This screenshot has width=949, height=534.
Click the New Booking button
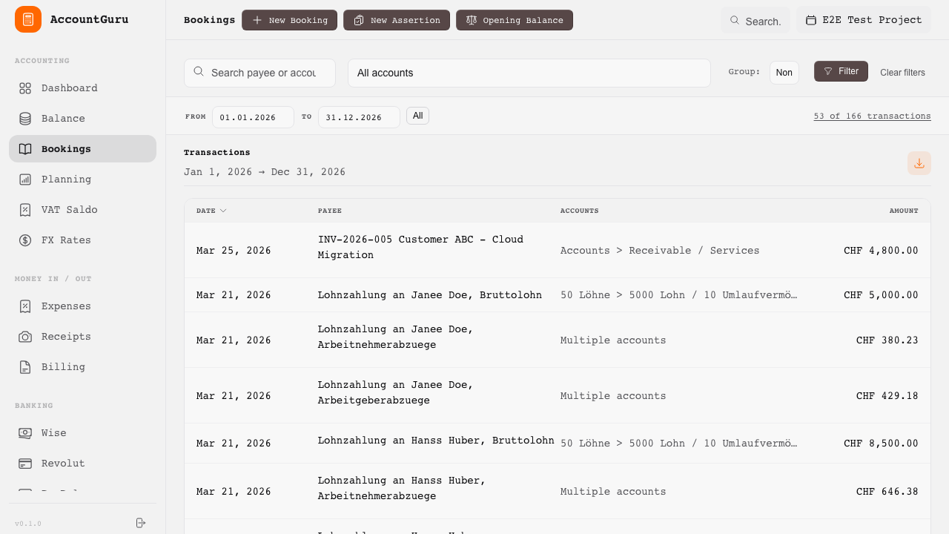coord(289,20)
